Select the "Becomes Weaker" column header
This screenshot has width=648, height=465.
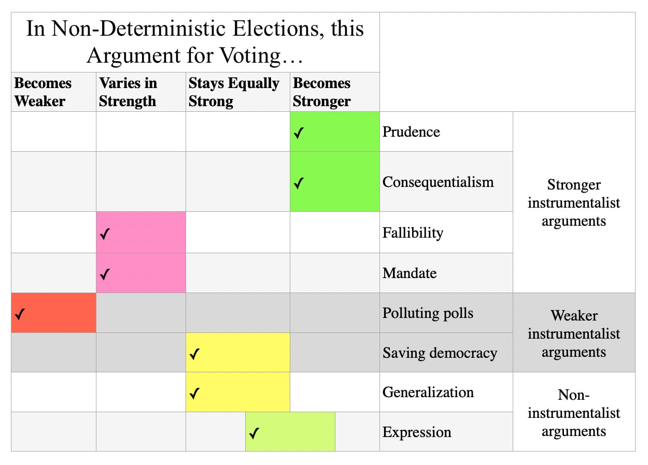pyautogui.click(x=43, y=92)
